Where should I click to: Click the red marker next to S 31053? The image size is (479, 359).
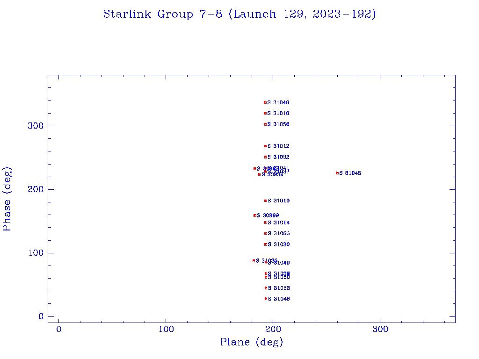tap(266, 288)
